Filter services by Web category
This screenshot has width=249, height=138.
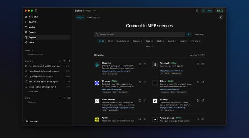(149, 46)
